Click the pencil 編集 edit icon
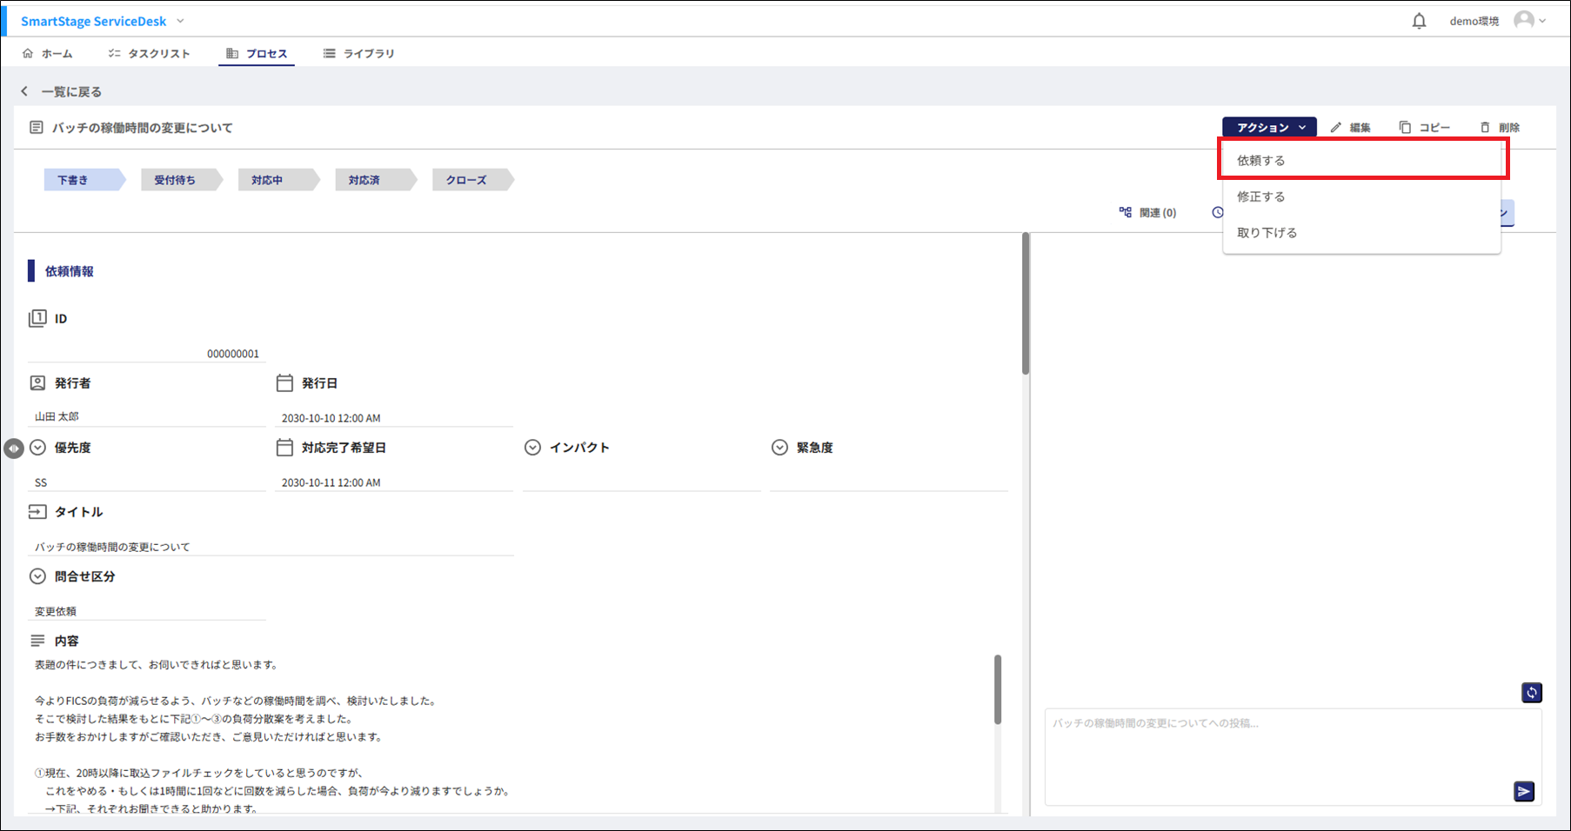 coord(1336,128)
